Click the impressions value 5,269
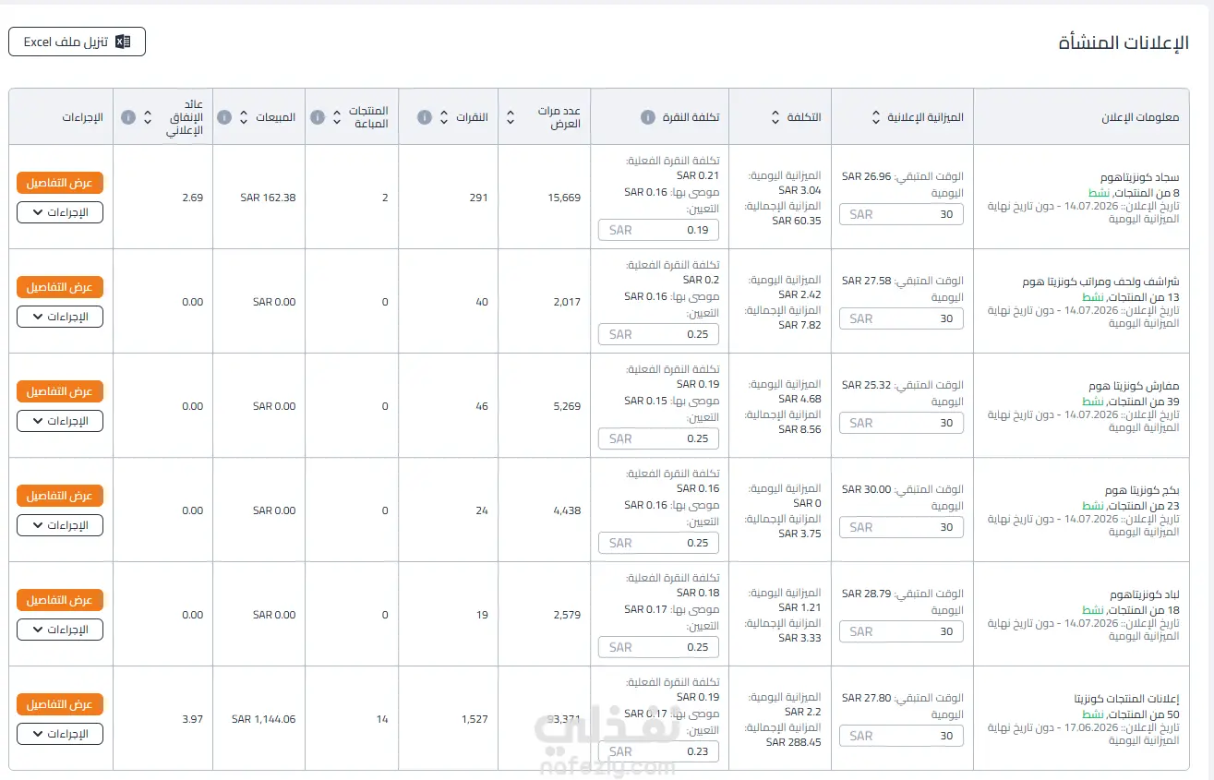The height and width of the screenshot is (780, 1214). (x=567, y=406)
